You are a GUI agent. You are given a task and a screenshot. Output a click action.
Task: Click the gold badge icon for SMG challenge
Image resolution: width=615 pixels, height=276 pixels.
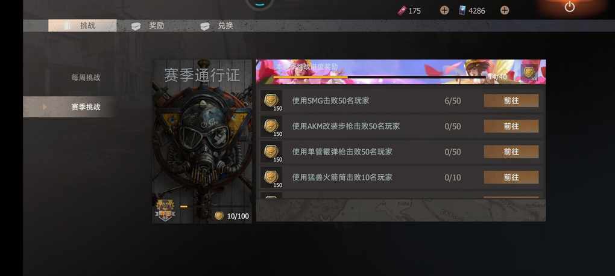tap(271, 100)
